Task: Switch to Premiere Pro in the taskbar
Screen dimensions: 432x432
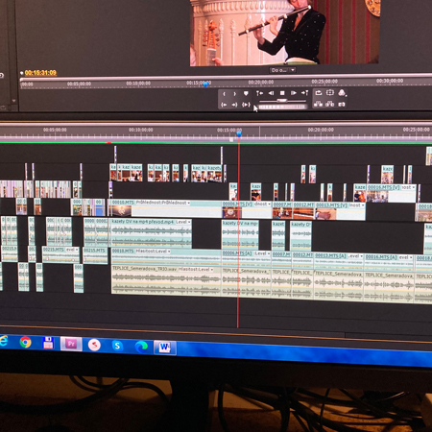Action: pos(71,345)
